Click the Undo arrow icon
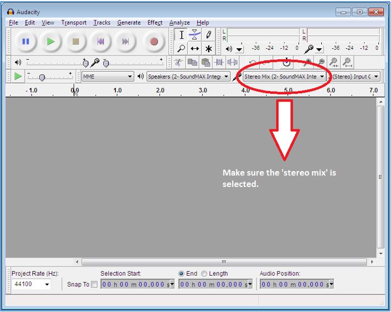Screen dimensions: 391x312 (x=253, y=63)
